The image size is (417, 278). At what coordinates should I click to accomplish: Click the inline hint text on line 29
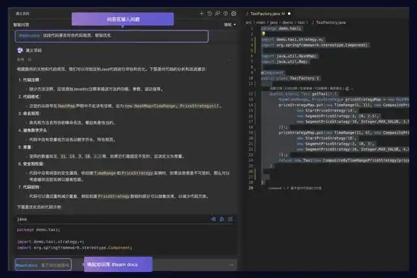(x=295, y=188)
